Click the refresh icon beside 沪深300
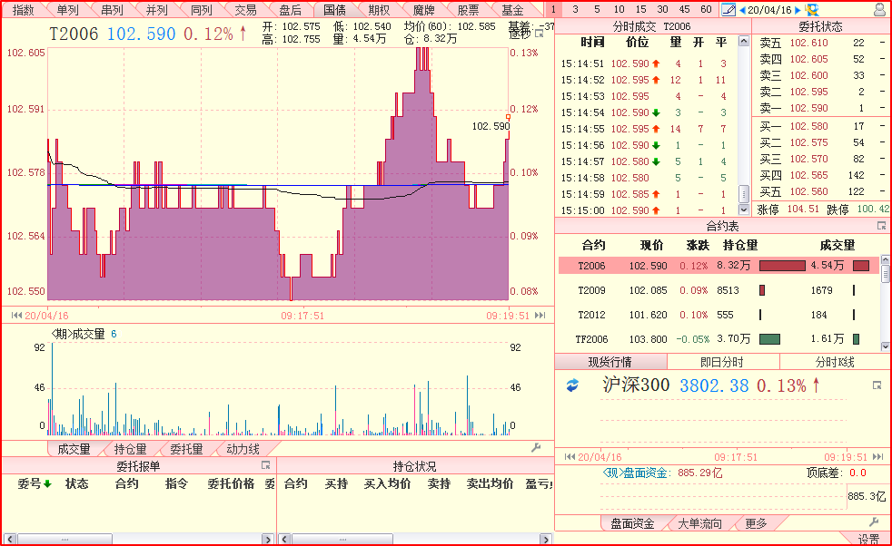Screen dimensions: 892x546 click(x=572, y=385)
